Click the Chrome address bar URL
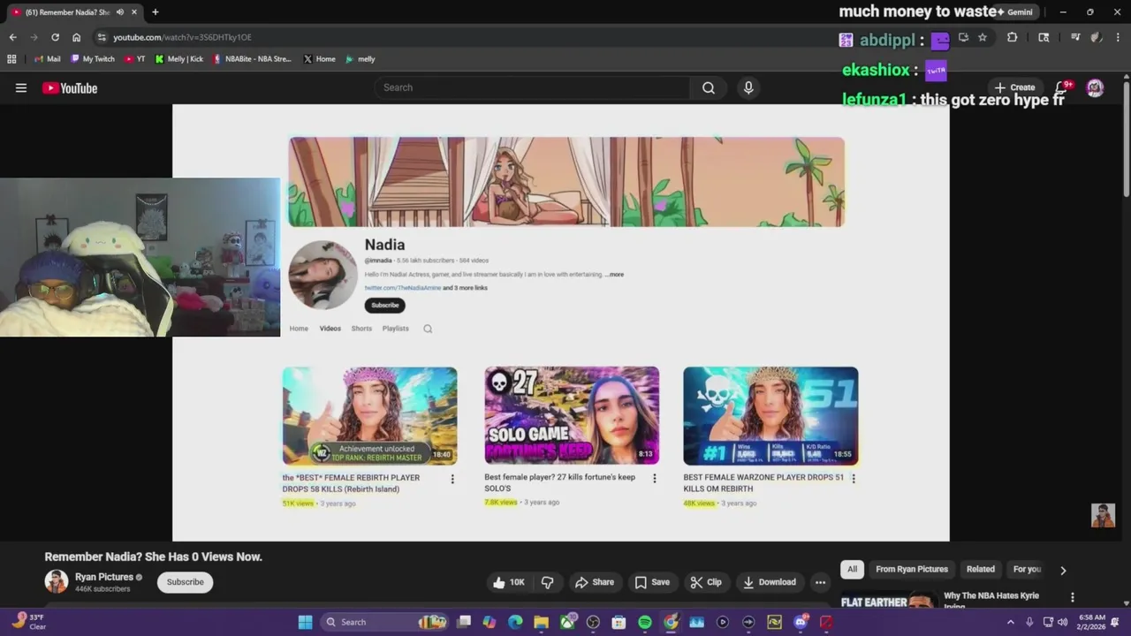This screenshot has width=1131, height=636. (x=182, y=37)
